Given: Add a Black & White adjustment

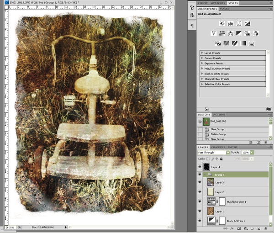Looking at the screenshot, I should click(239, 33).
